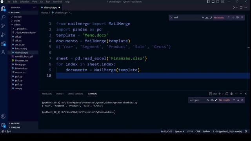Change Spaces: 4 indentation setting
251x141 pixels.
point(180,132)
